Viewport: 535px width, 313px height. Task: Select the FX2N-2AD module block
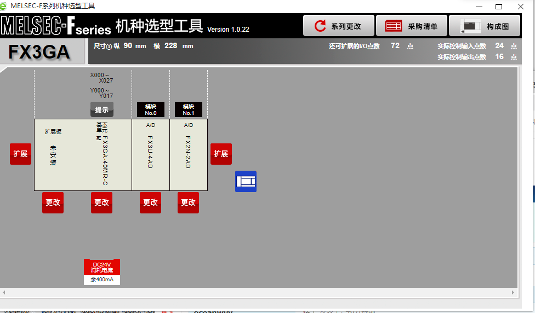189,155
